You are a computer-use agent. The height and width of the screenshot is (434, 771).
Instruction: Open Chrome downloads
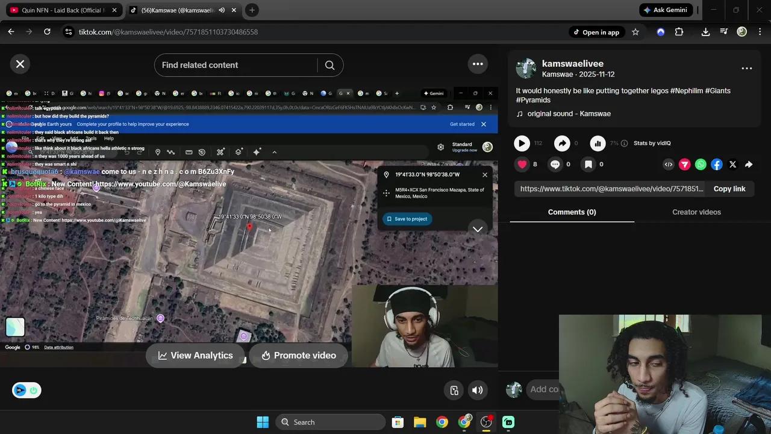point(705,32)
